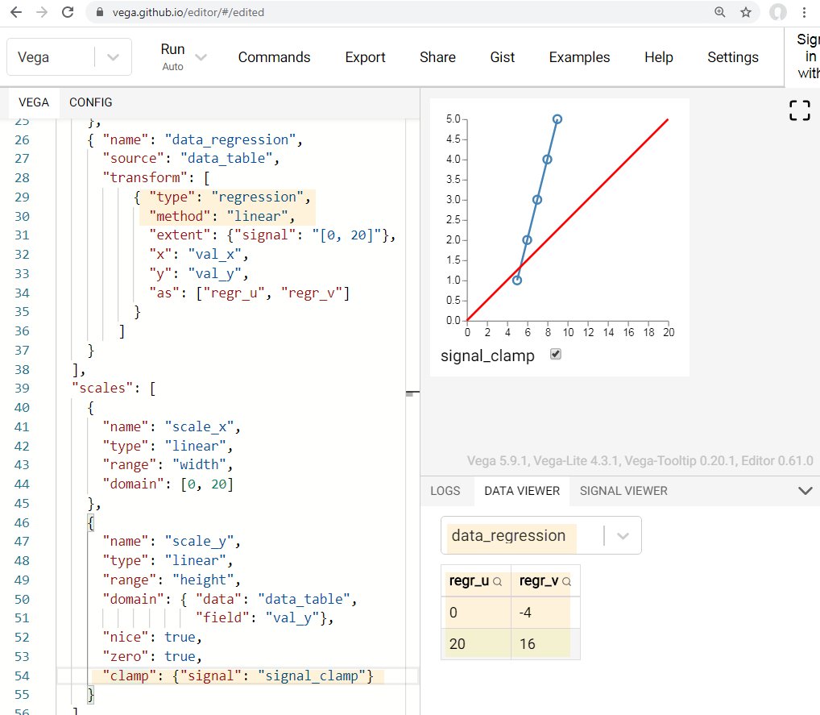Open the SIGNAL VIEWER tab

(x=623, y=491)
